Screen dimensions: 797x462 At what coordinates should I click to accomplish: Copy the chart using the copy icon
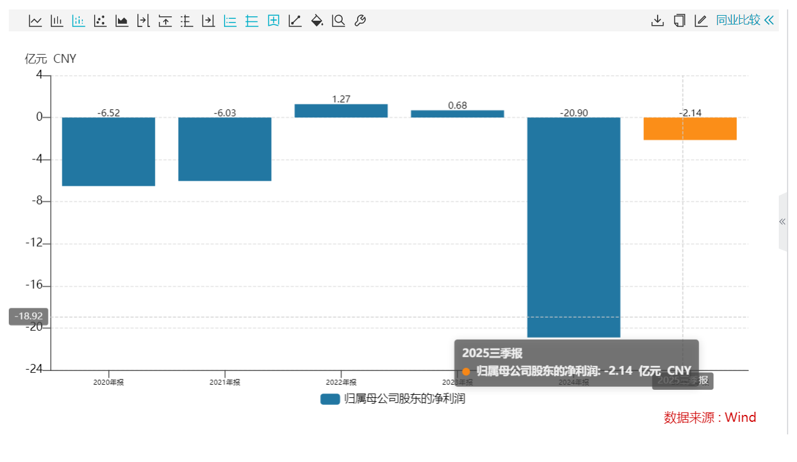679,21
